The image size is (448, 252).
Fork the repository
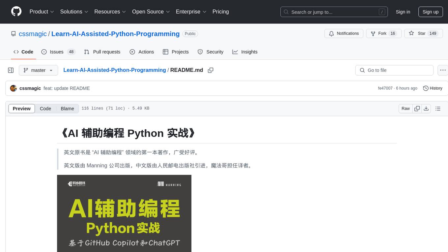pyautogui.click(x=384, y=34)
